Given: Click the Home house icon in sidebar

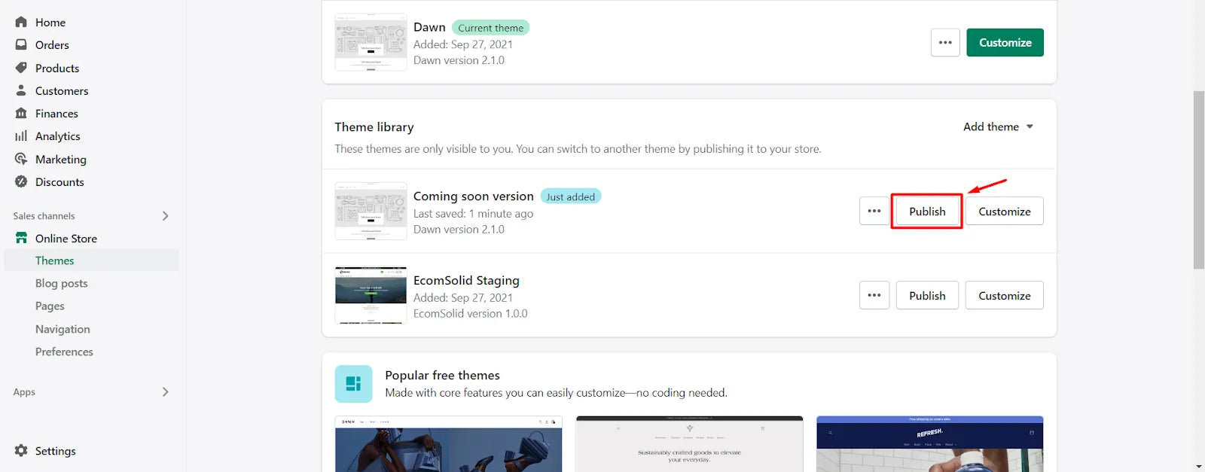Looking at the screenshot, I should (x=21, y=23).
